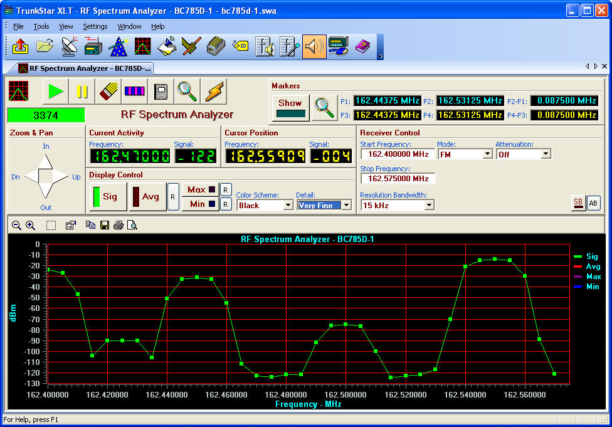Click the upload arrow icon in main toolbar
Viewport: 612px width, 427px height.
(20, 46)
